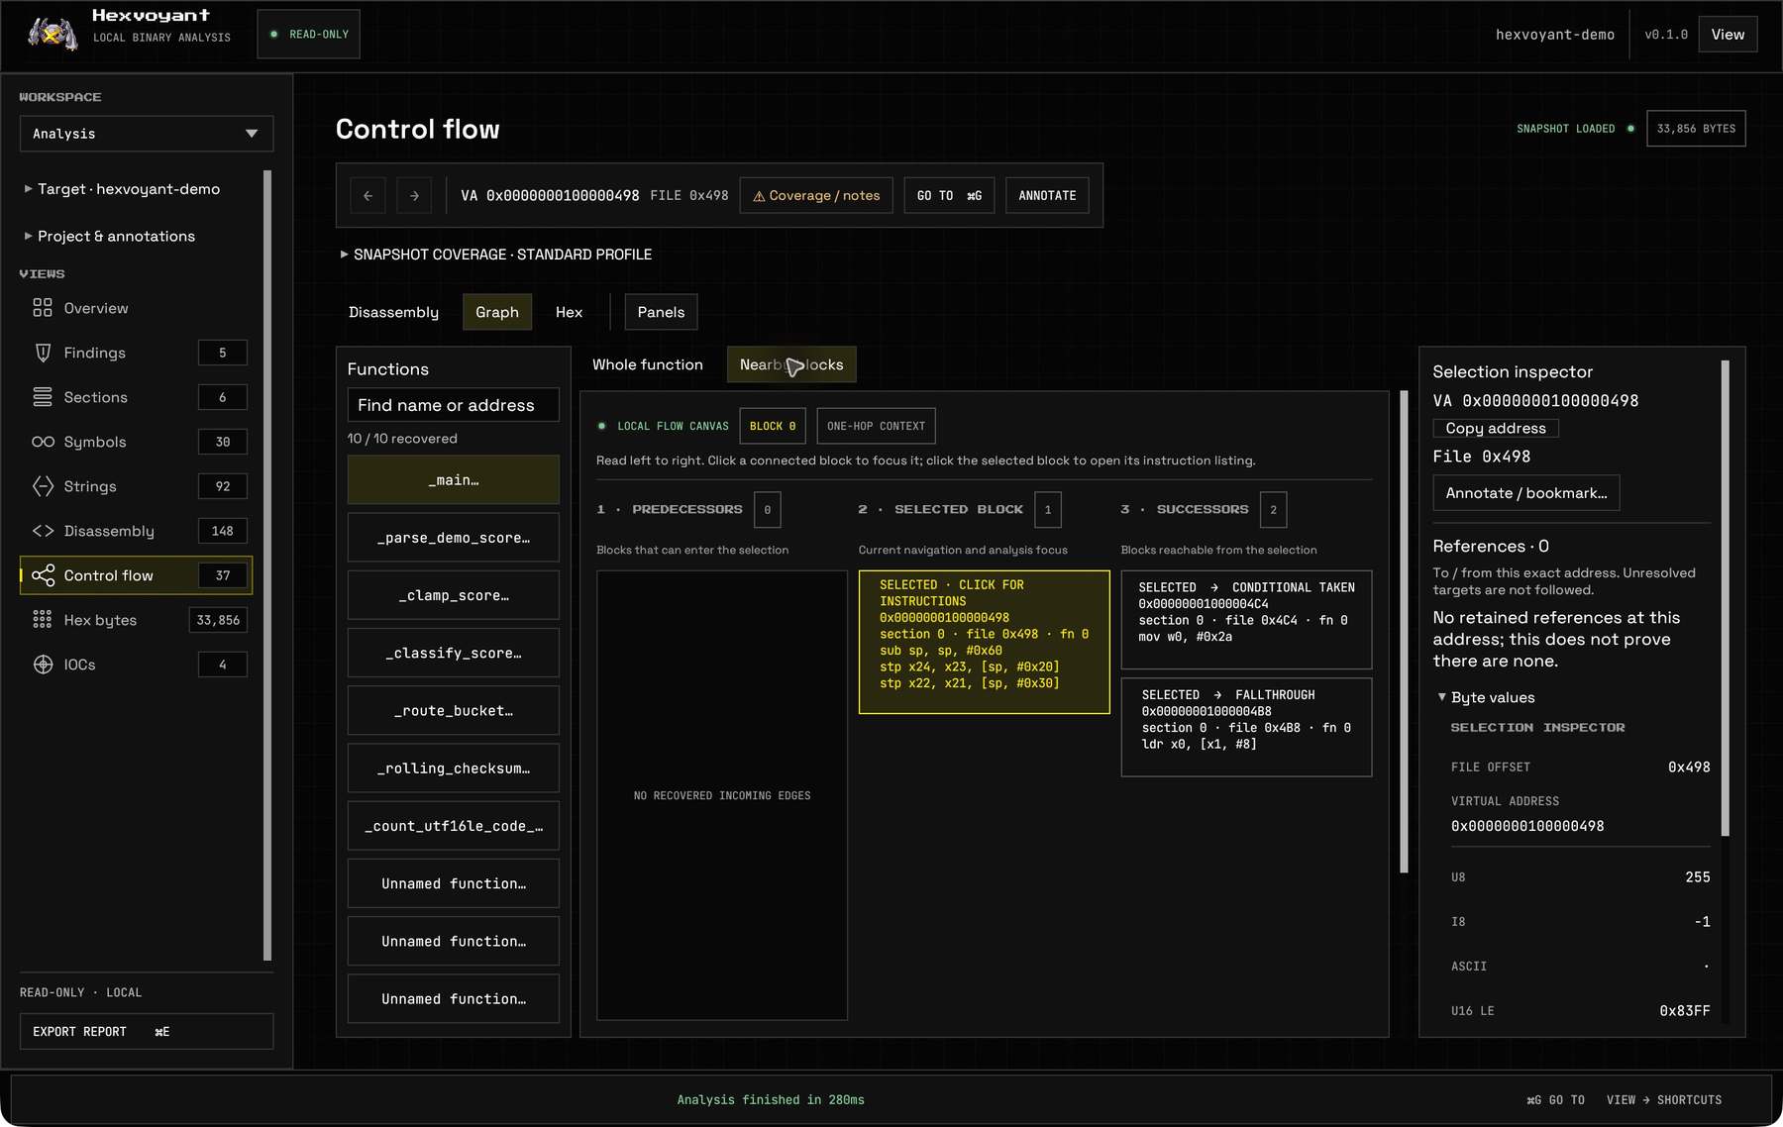The image size is (1783, 1127).
Task: Click the Copy address button
Action: point(1496,428)
